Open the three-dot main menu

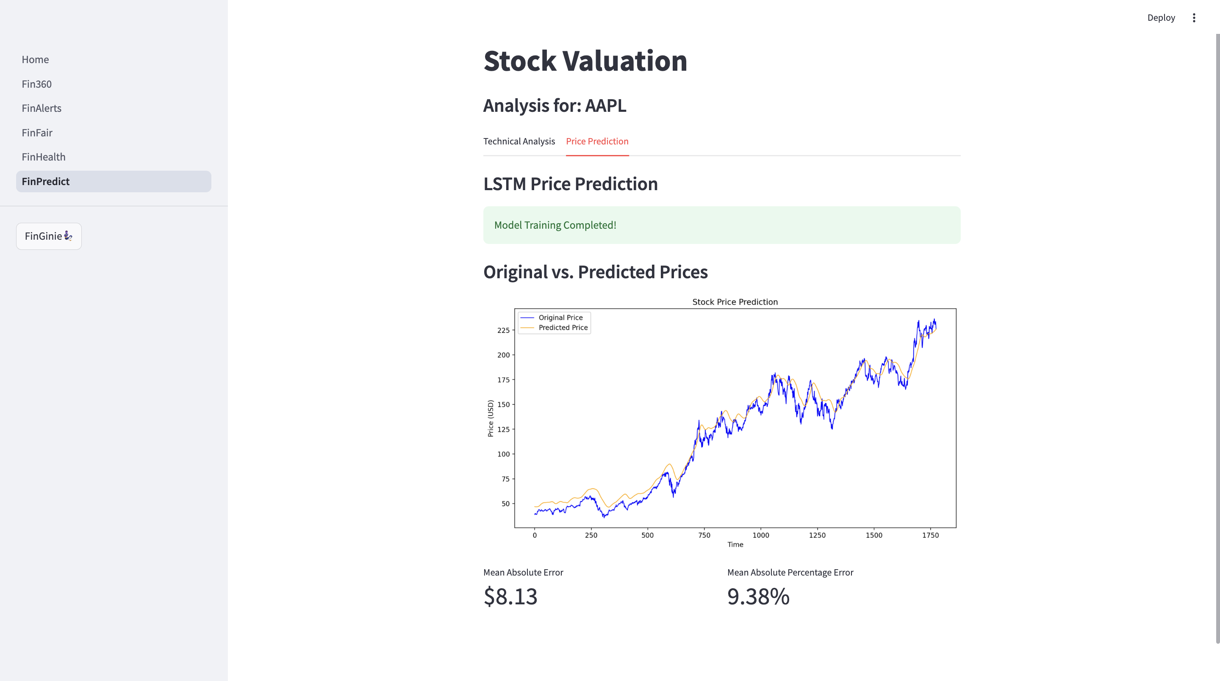point(1193,18)
